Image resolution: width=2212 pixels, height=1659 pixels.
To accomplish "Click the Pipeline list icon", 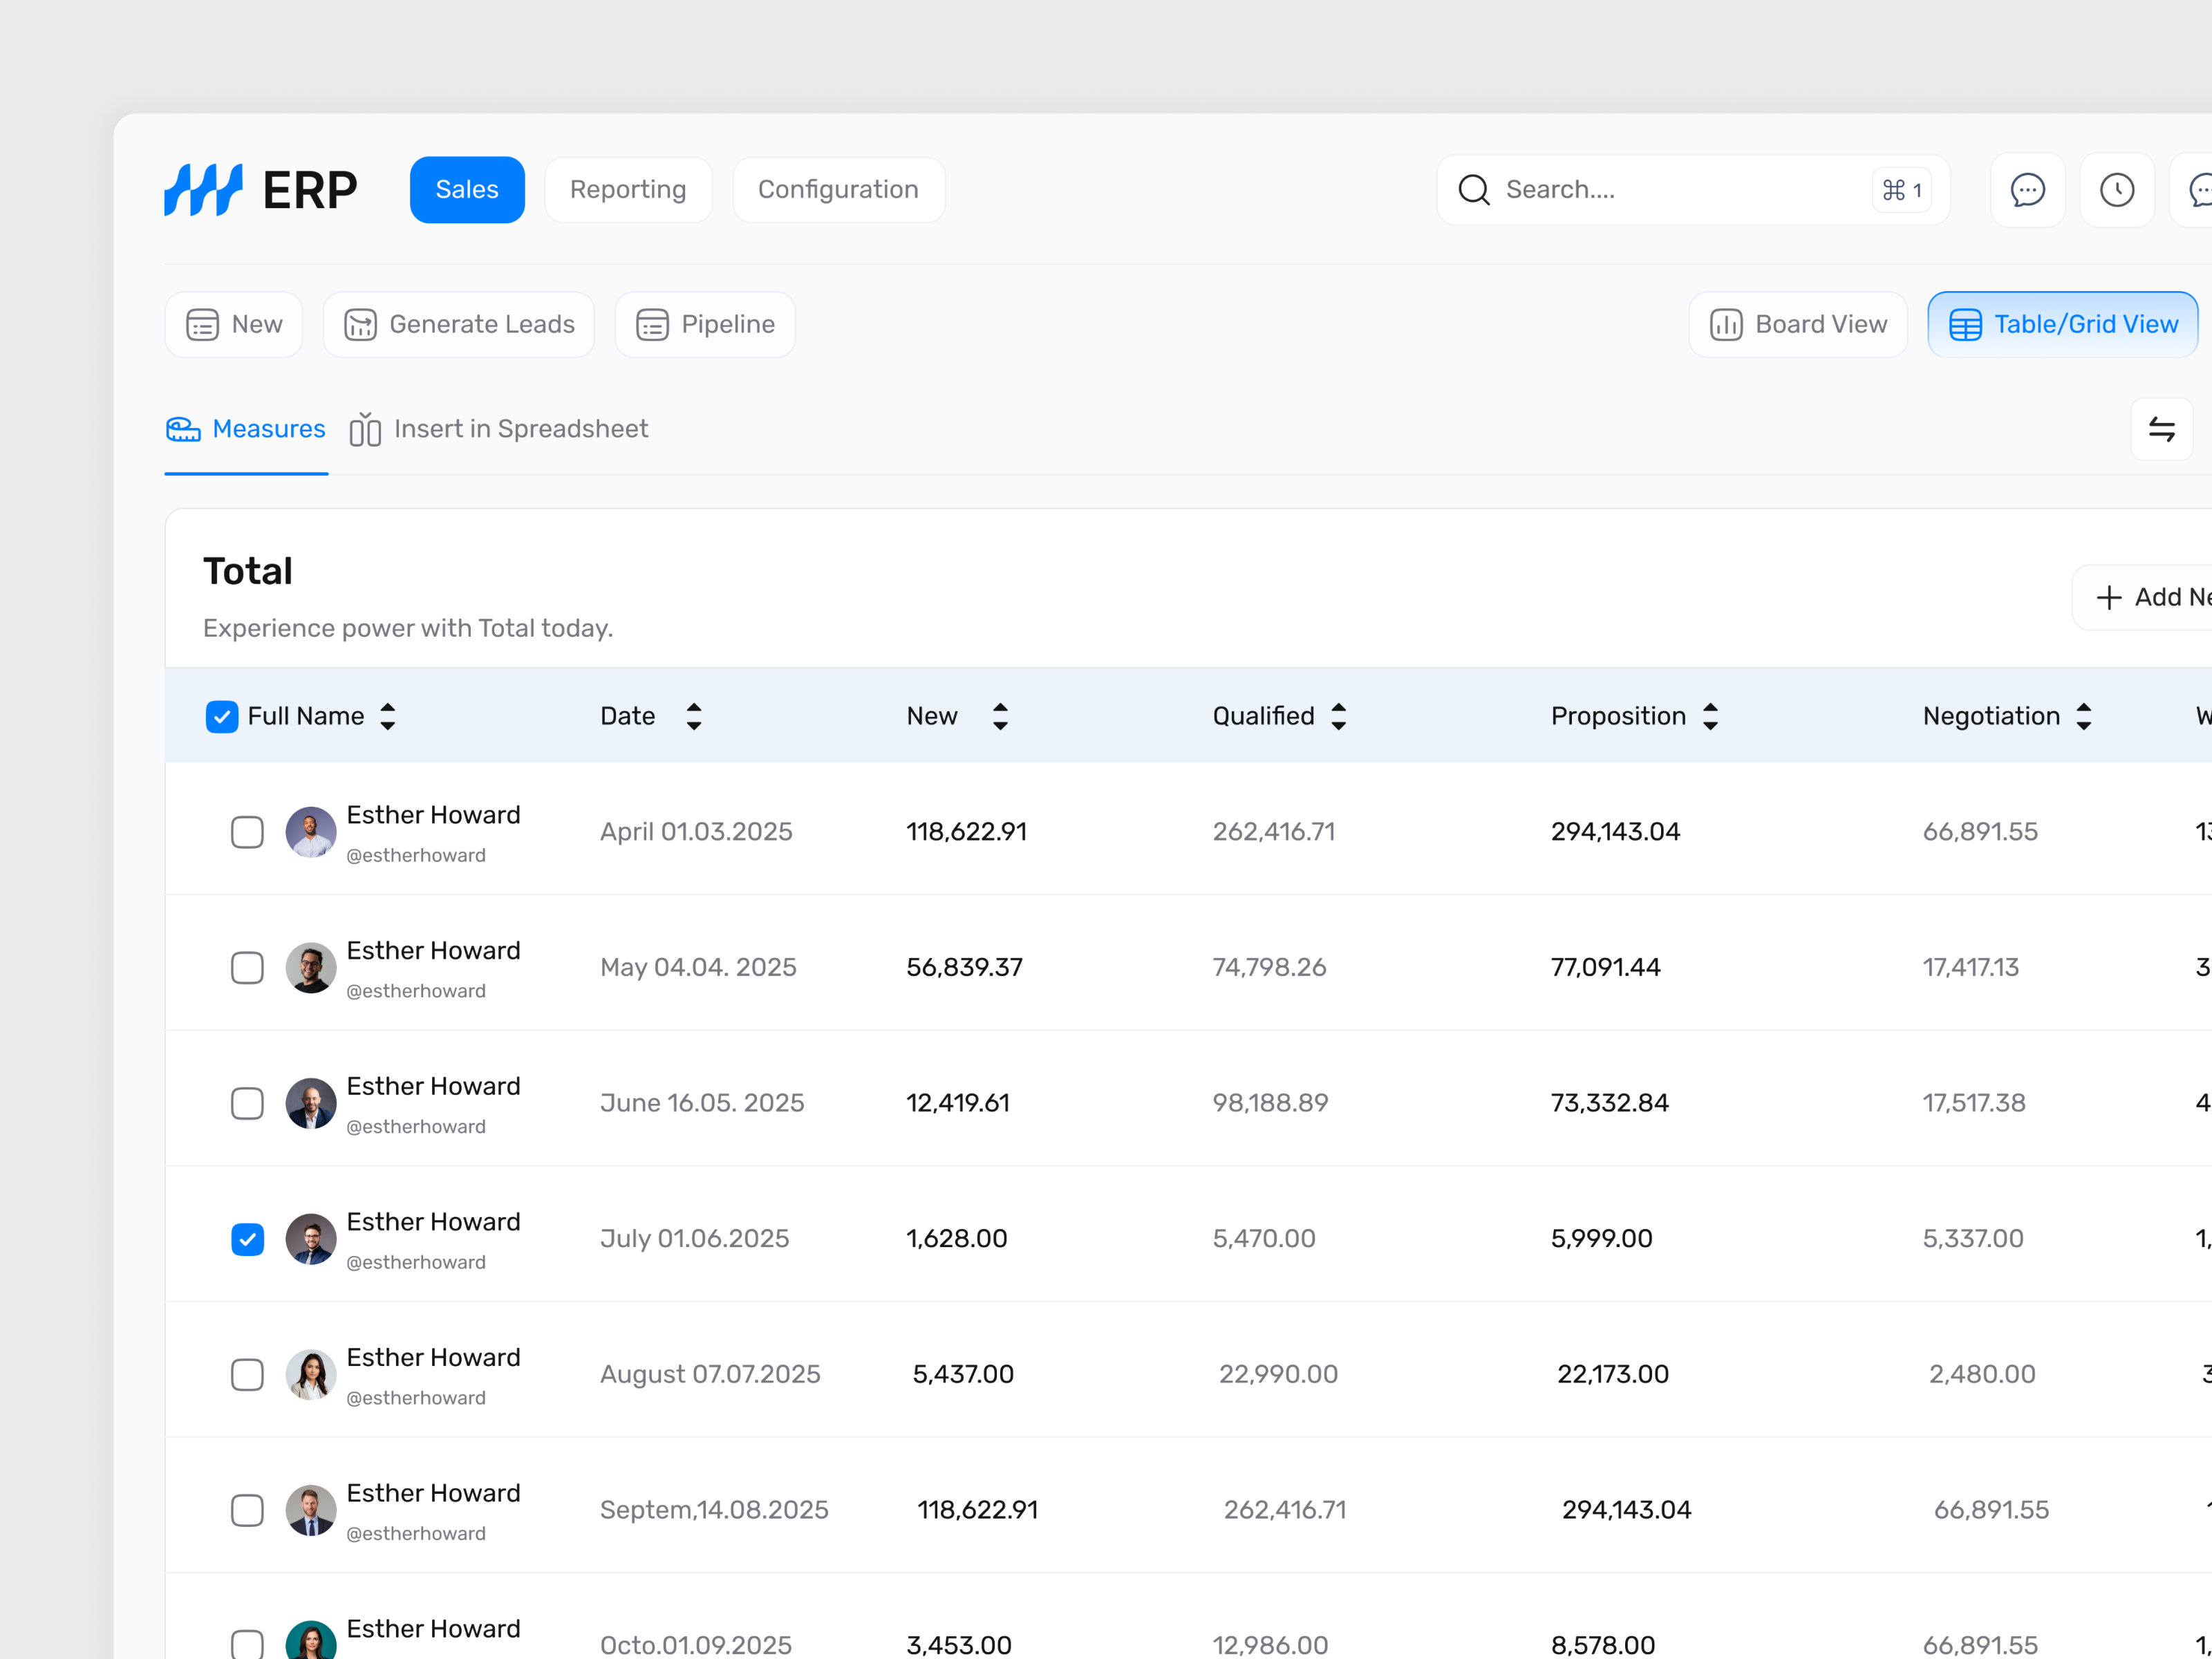I will (x=651, y=324).
